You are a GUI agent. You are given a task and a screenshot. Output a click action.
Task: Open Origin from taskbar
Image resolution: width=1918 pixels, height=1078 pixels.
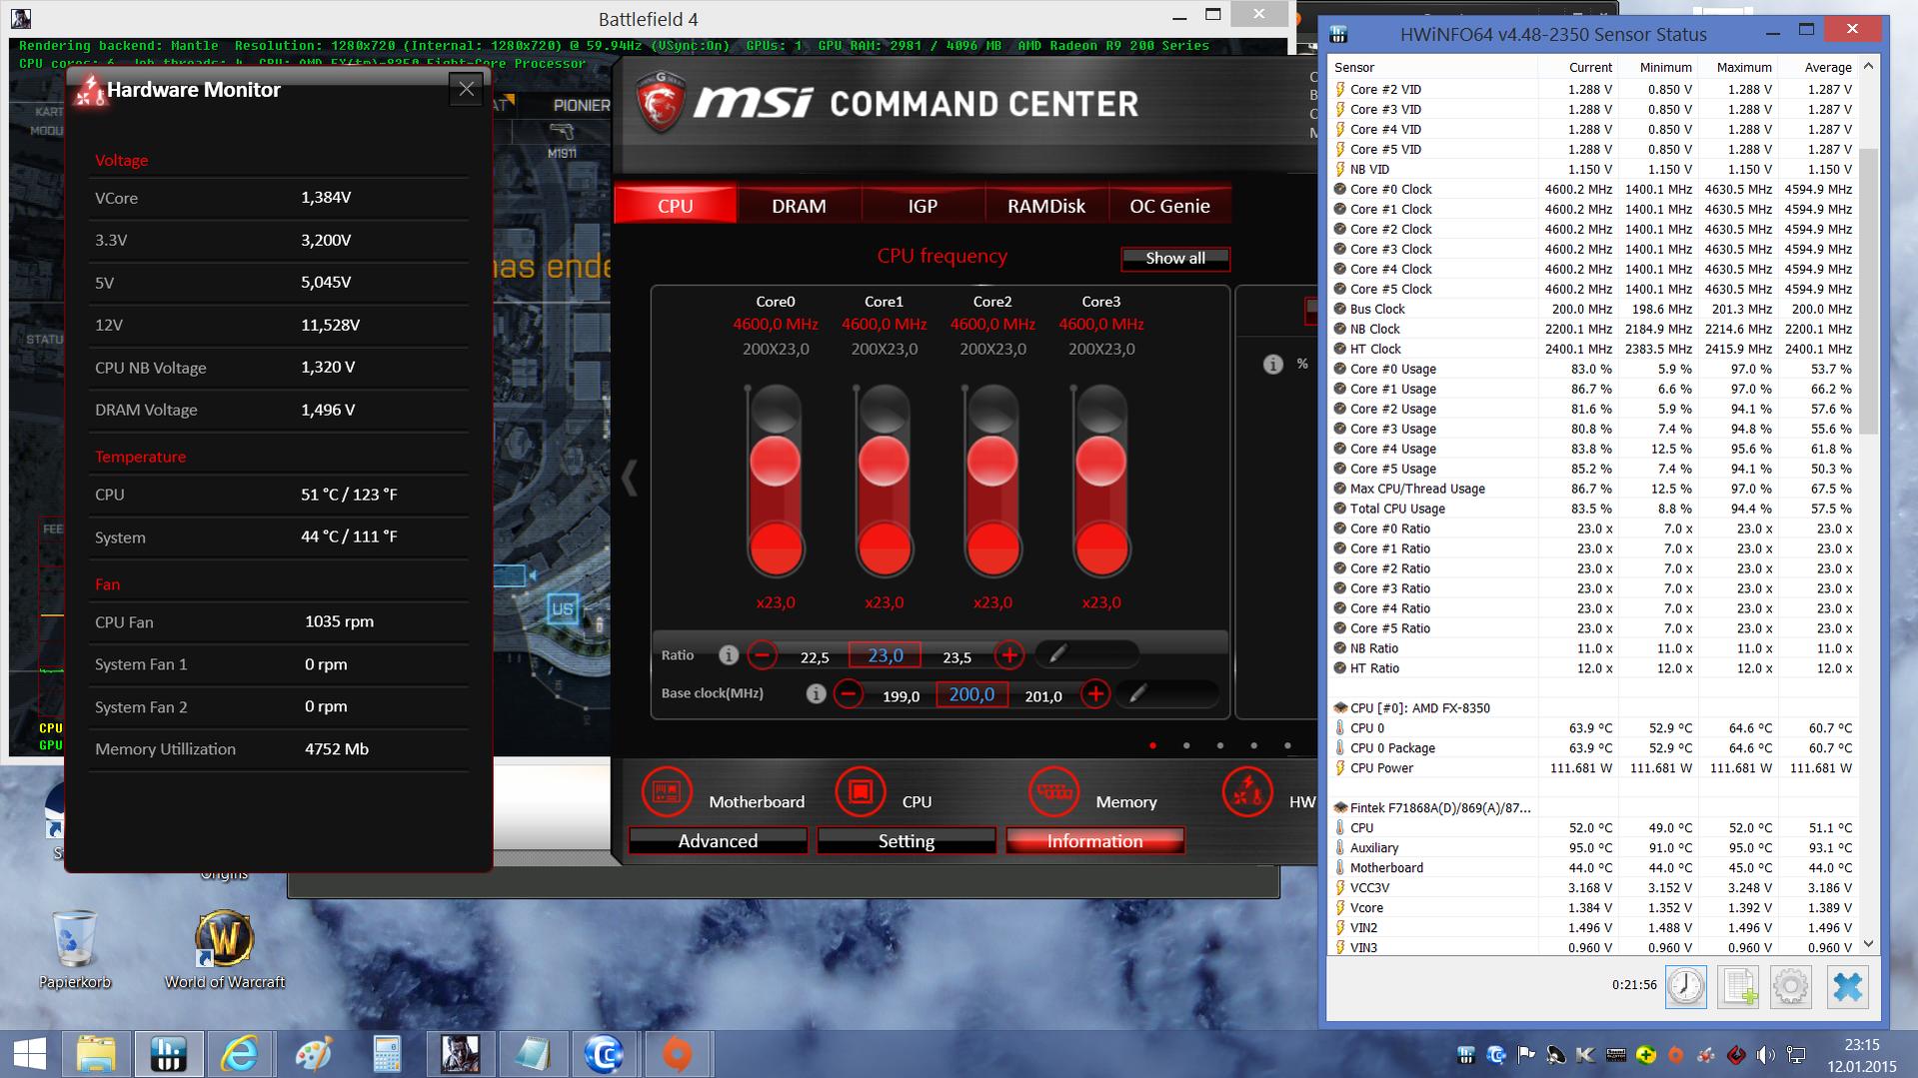point(677,1054)
